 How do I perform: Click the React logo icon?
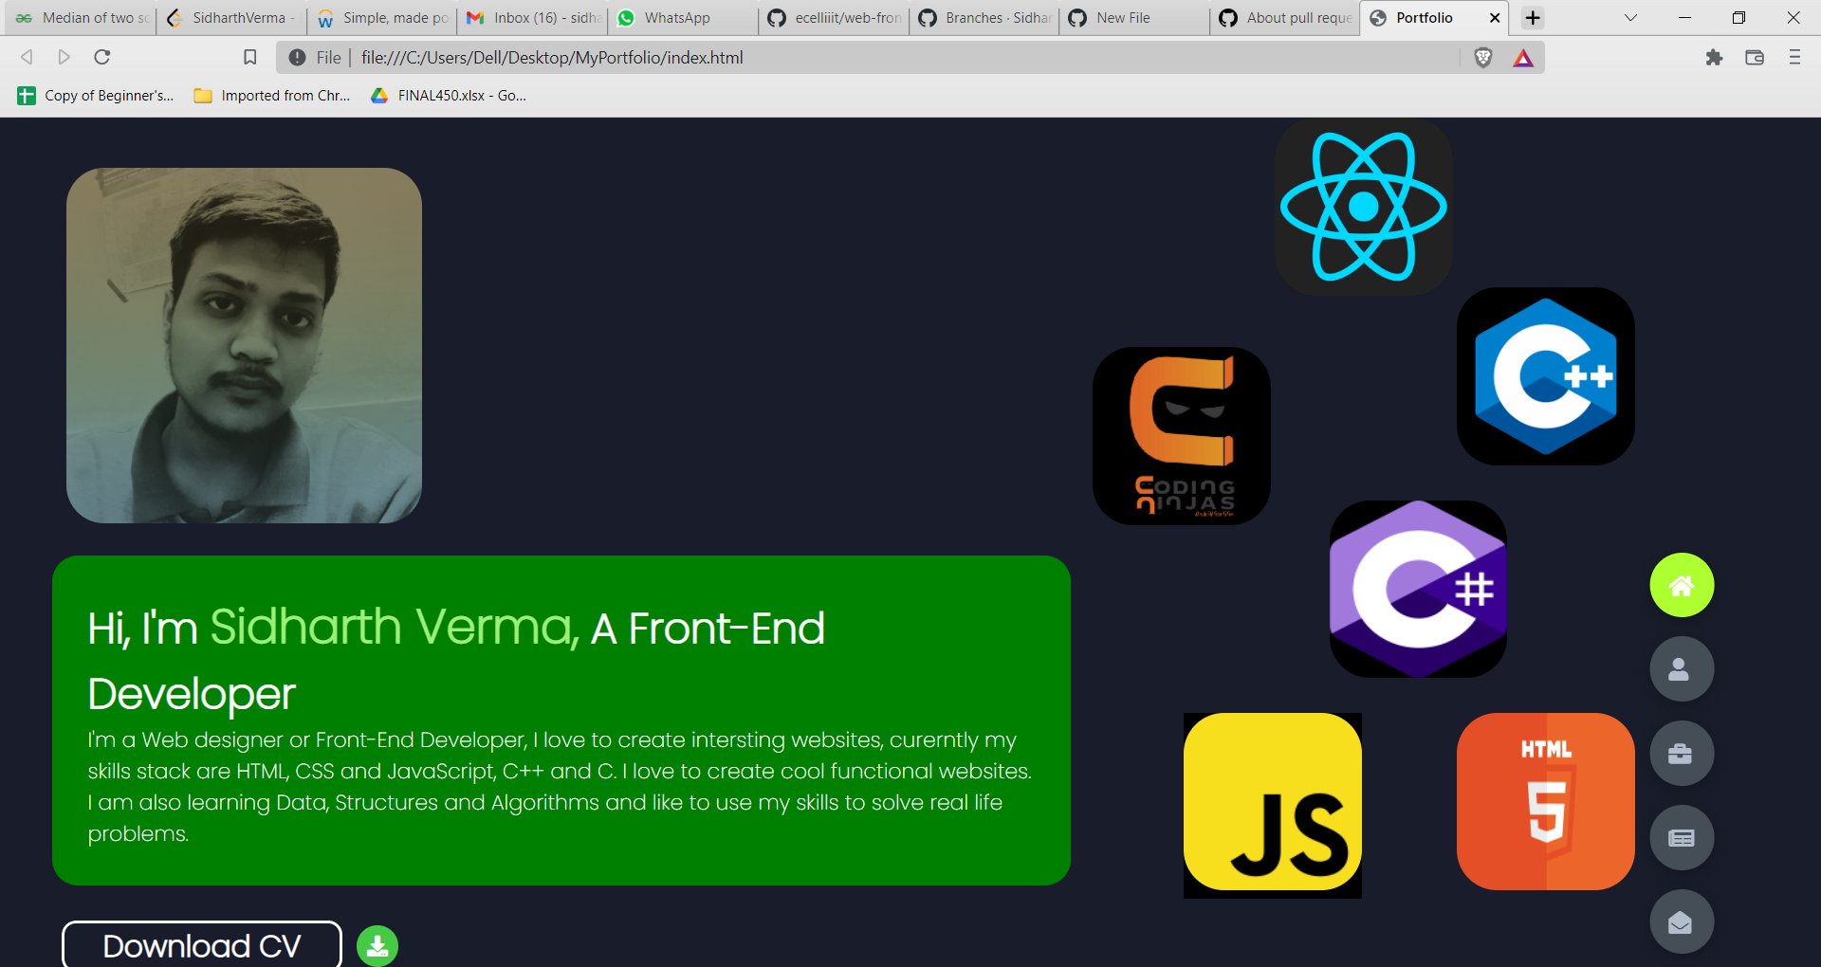[x=1363, y=207]
